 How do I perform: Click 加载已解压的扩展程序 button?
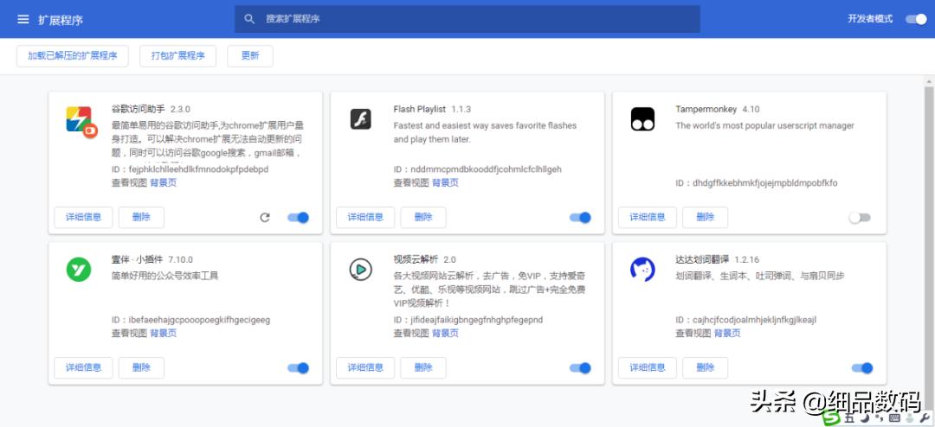[72, 56]
